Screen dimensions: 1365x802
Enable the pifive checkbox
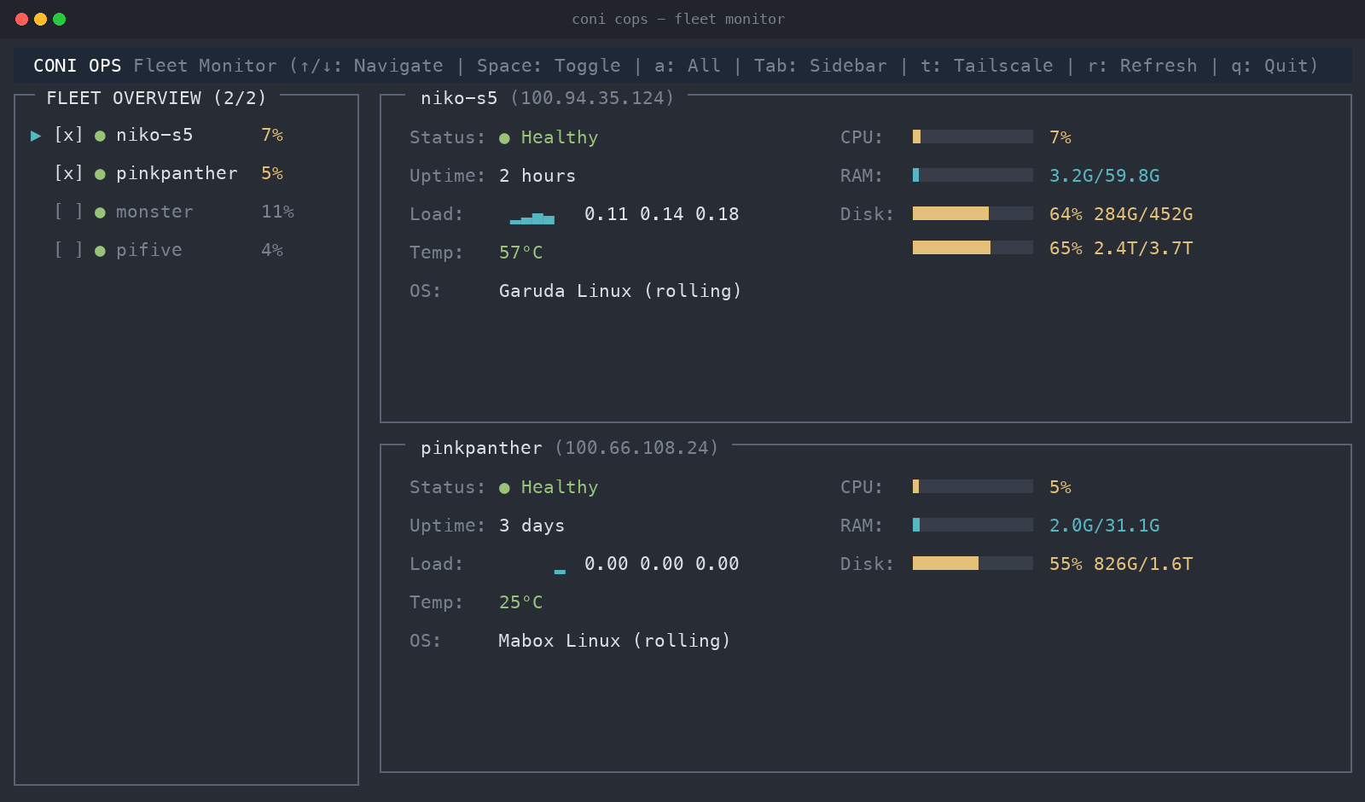68,250
